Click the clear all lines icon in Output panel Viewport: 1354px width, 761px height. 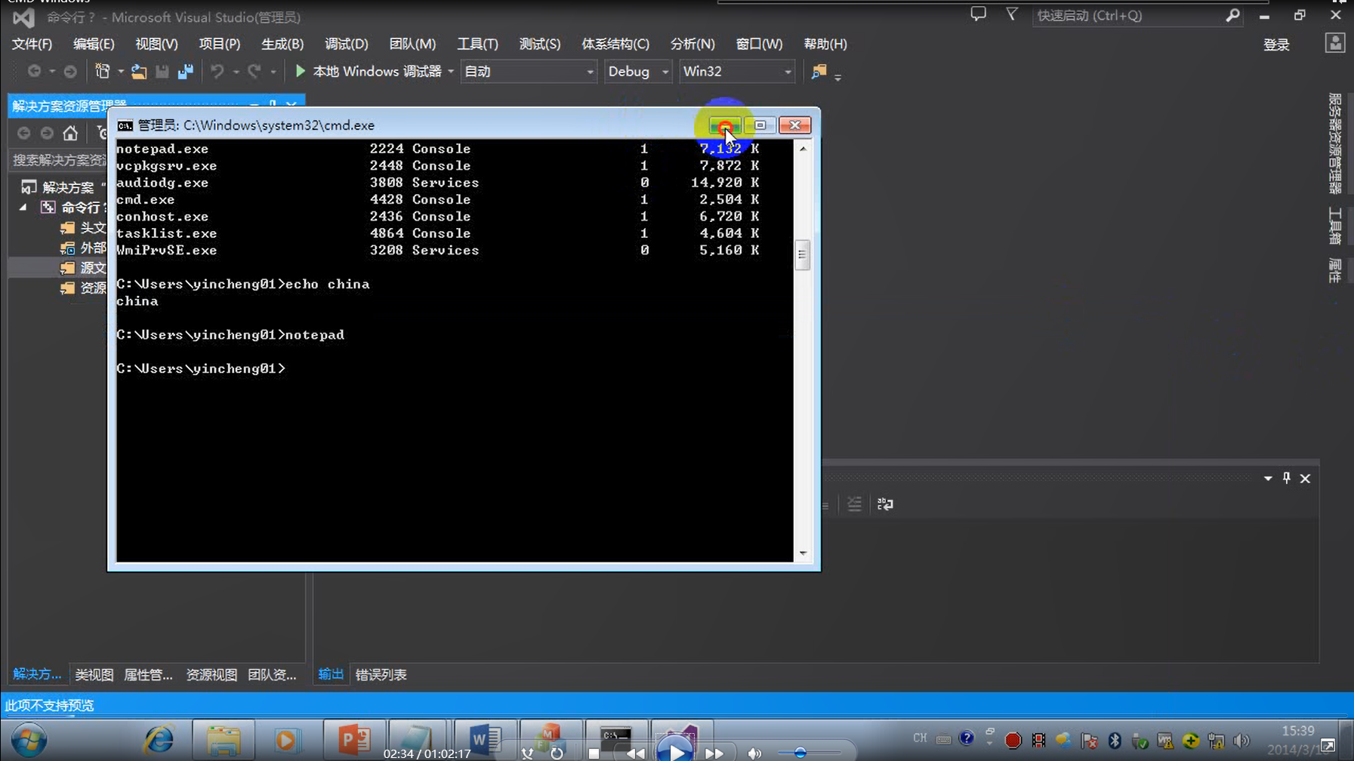(854, 504)
